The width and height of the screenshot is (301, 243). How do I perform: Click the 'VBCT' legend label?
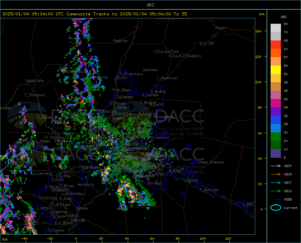pos(288,183)
